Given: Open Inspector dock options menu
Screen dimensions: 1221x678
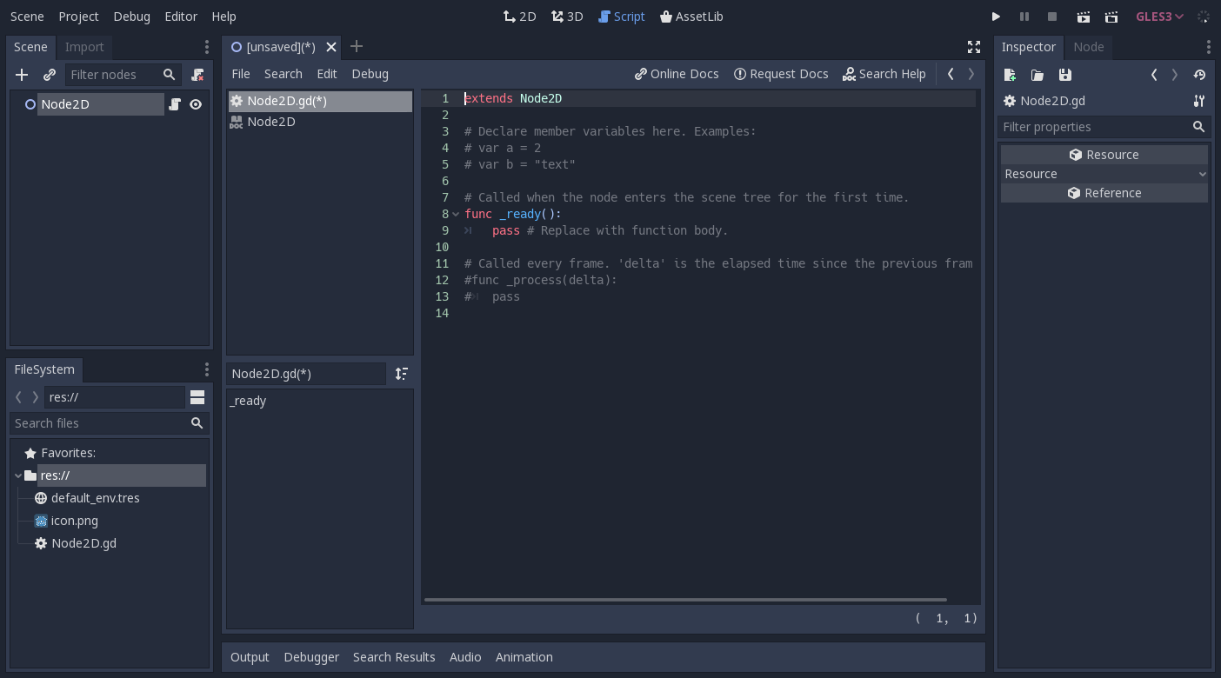Looking at the screenshot, I should 1208,47.
